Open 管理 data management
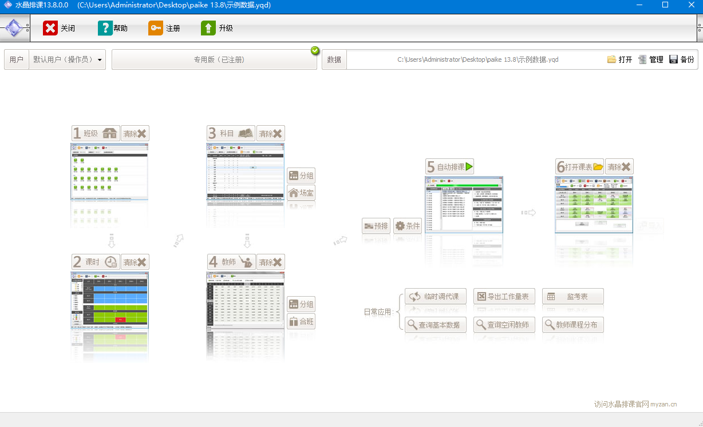 coord(642,59)
